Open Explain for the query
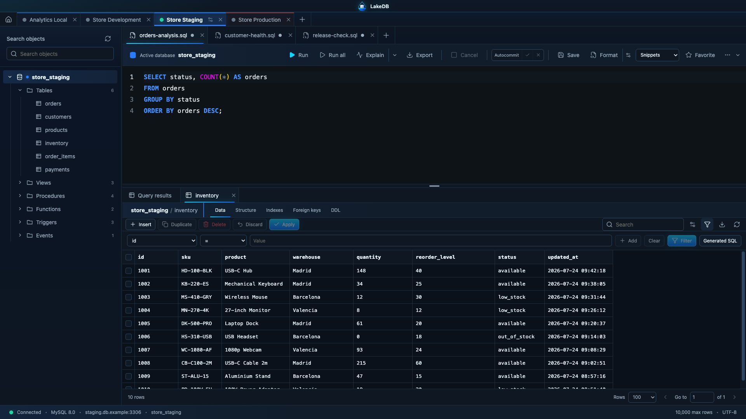746x419 pixels. click(370, 55)
